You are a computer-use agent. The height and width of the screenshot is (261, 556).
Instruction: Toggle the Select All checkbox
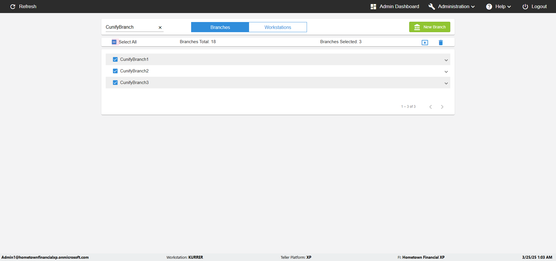click(x=114, y=42)
